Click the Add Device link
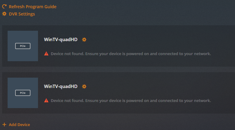The image size is (235, 130). (19, 125)
